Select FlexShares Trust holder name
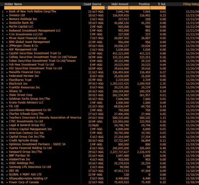 coord(20,80)
